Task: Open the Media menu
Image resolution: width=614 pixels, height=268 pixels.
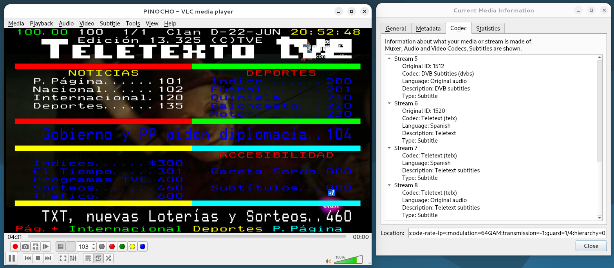Action: pos(16,24)
